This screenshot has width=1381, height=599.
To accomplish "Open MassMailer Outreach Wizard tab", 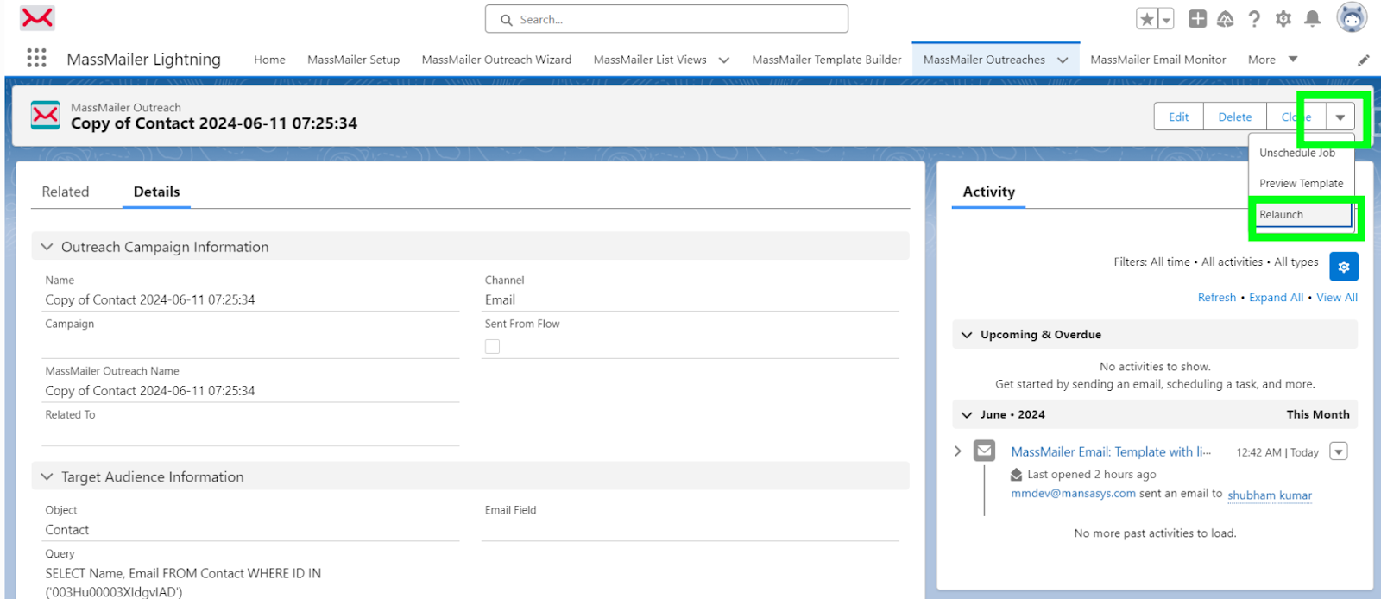I will pos(496,60).
